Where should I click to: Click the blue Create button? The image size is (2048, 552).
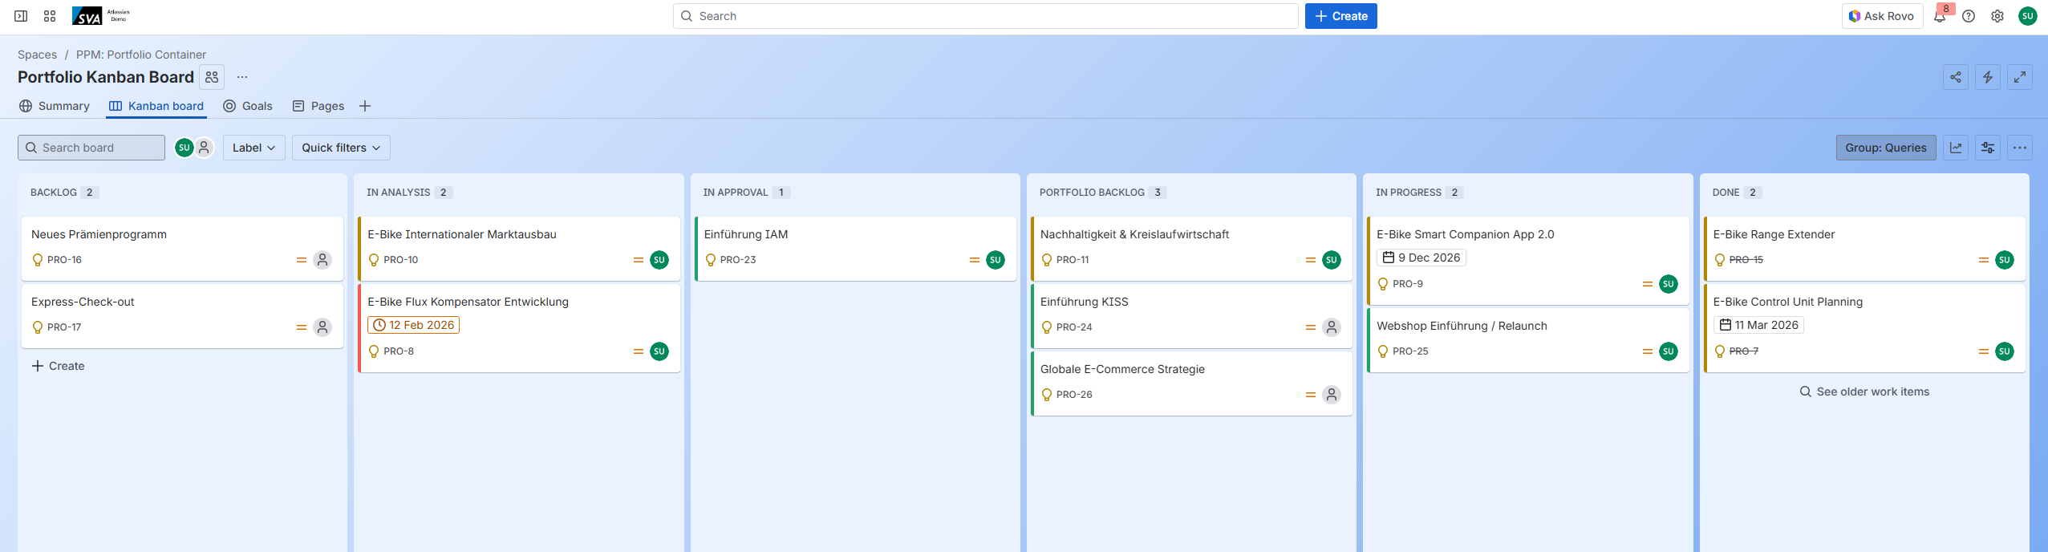click(1340, 16)
